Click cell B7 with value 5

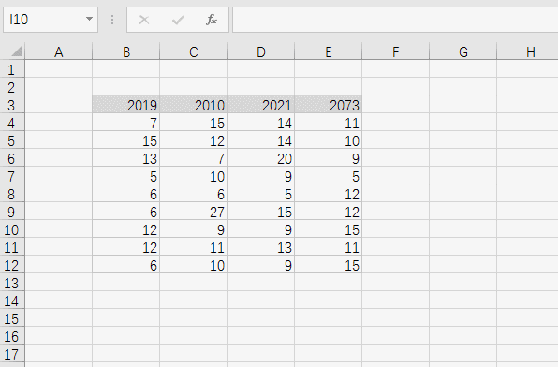(x=126, y=176)
